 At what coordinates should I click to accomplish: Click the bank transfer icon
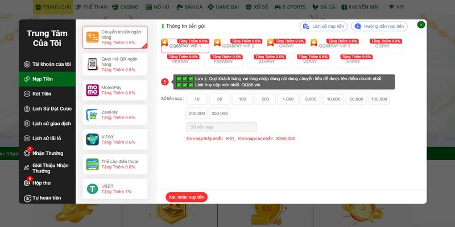pos(92,37)
